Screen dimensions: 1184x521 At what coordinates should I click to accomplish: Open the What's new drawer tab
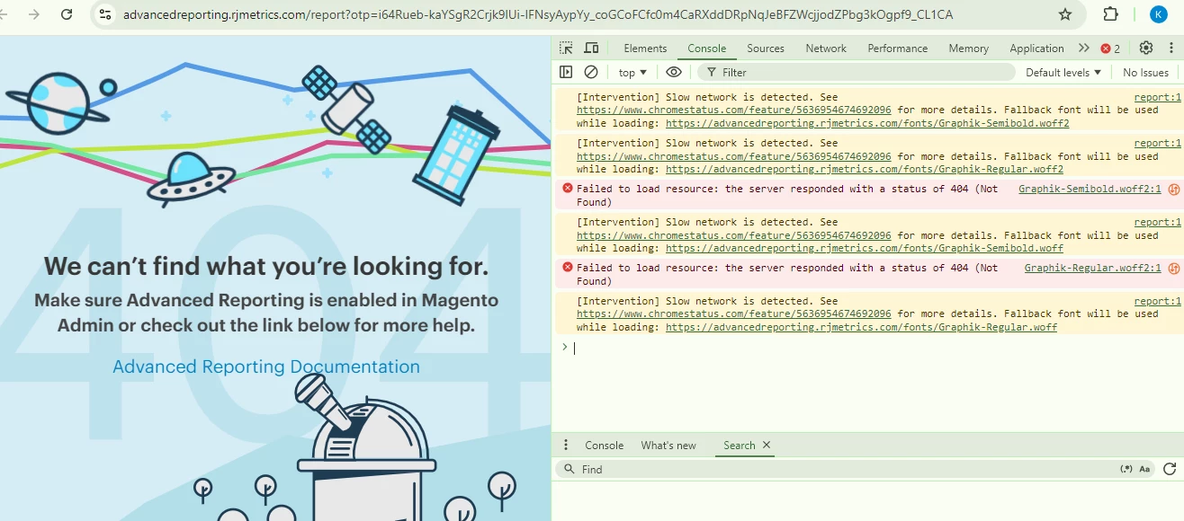(x=668, y=446)
